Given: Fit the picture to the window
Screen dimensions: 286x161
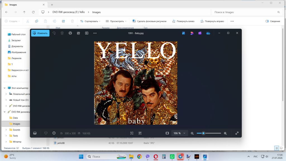Looking at the screenshot, I should [167, 133].
